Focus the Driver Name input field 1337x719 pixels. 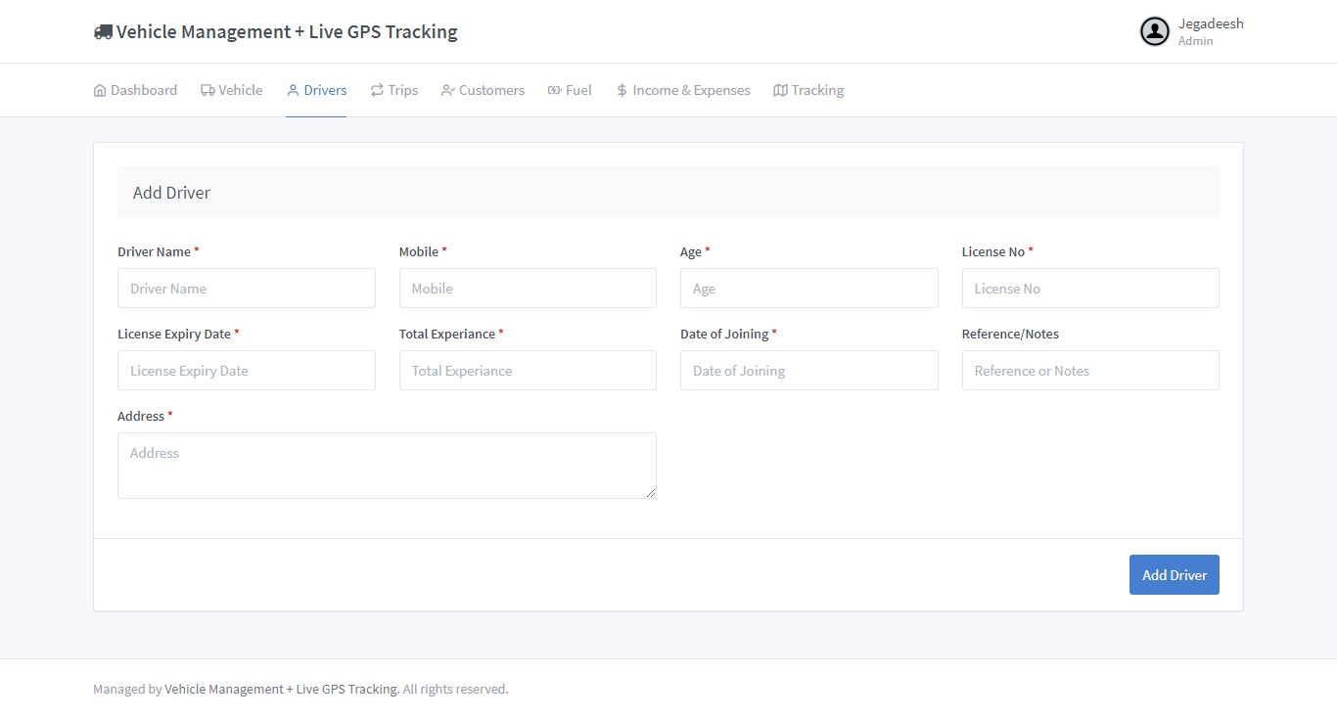246,289
